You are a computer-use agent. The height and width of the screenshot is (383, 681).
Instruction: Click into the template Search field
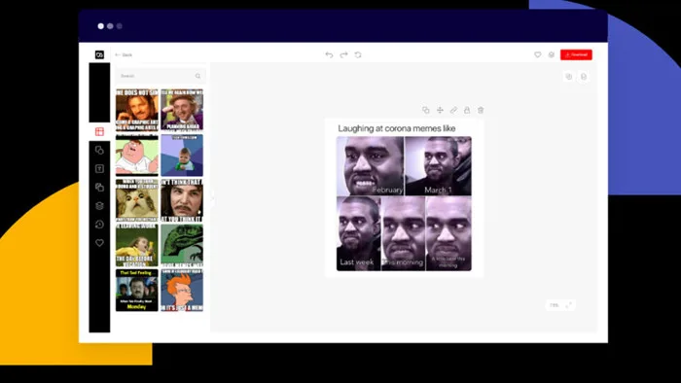[161, 76]
